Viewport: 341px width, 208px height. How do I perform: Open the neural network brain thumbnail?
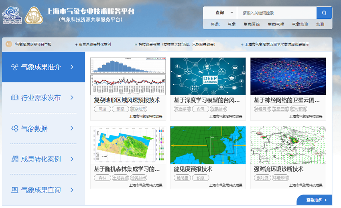click(x=288, y=76)
